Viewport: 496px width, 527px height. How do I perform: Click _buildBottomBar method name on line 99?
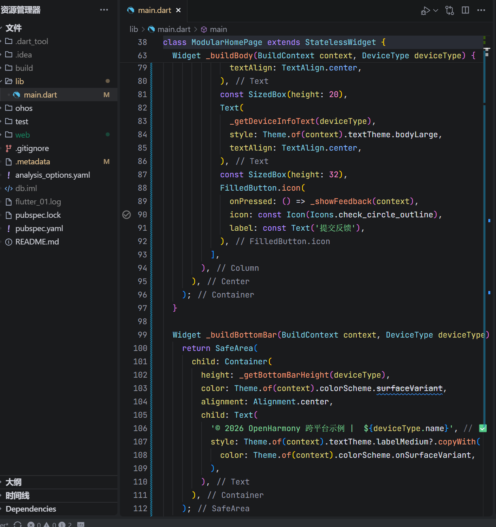pyautogui.click(x=241, y=335)
